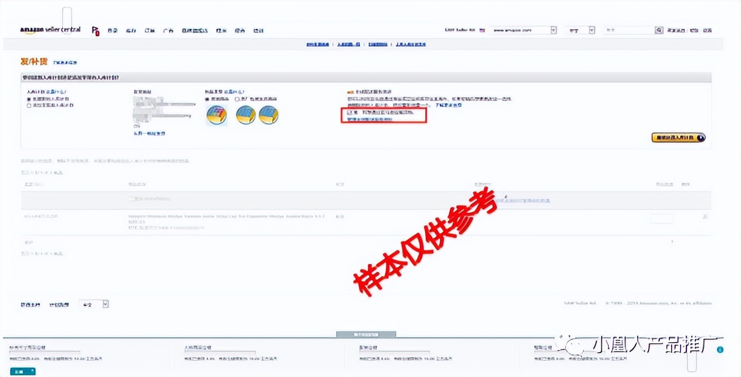
Task: Click the US flag icon near the account name
Action: tap(481, 29)
